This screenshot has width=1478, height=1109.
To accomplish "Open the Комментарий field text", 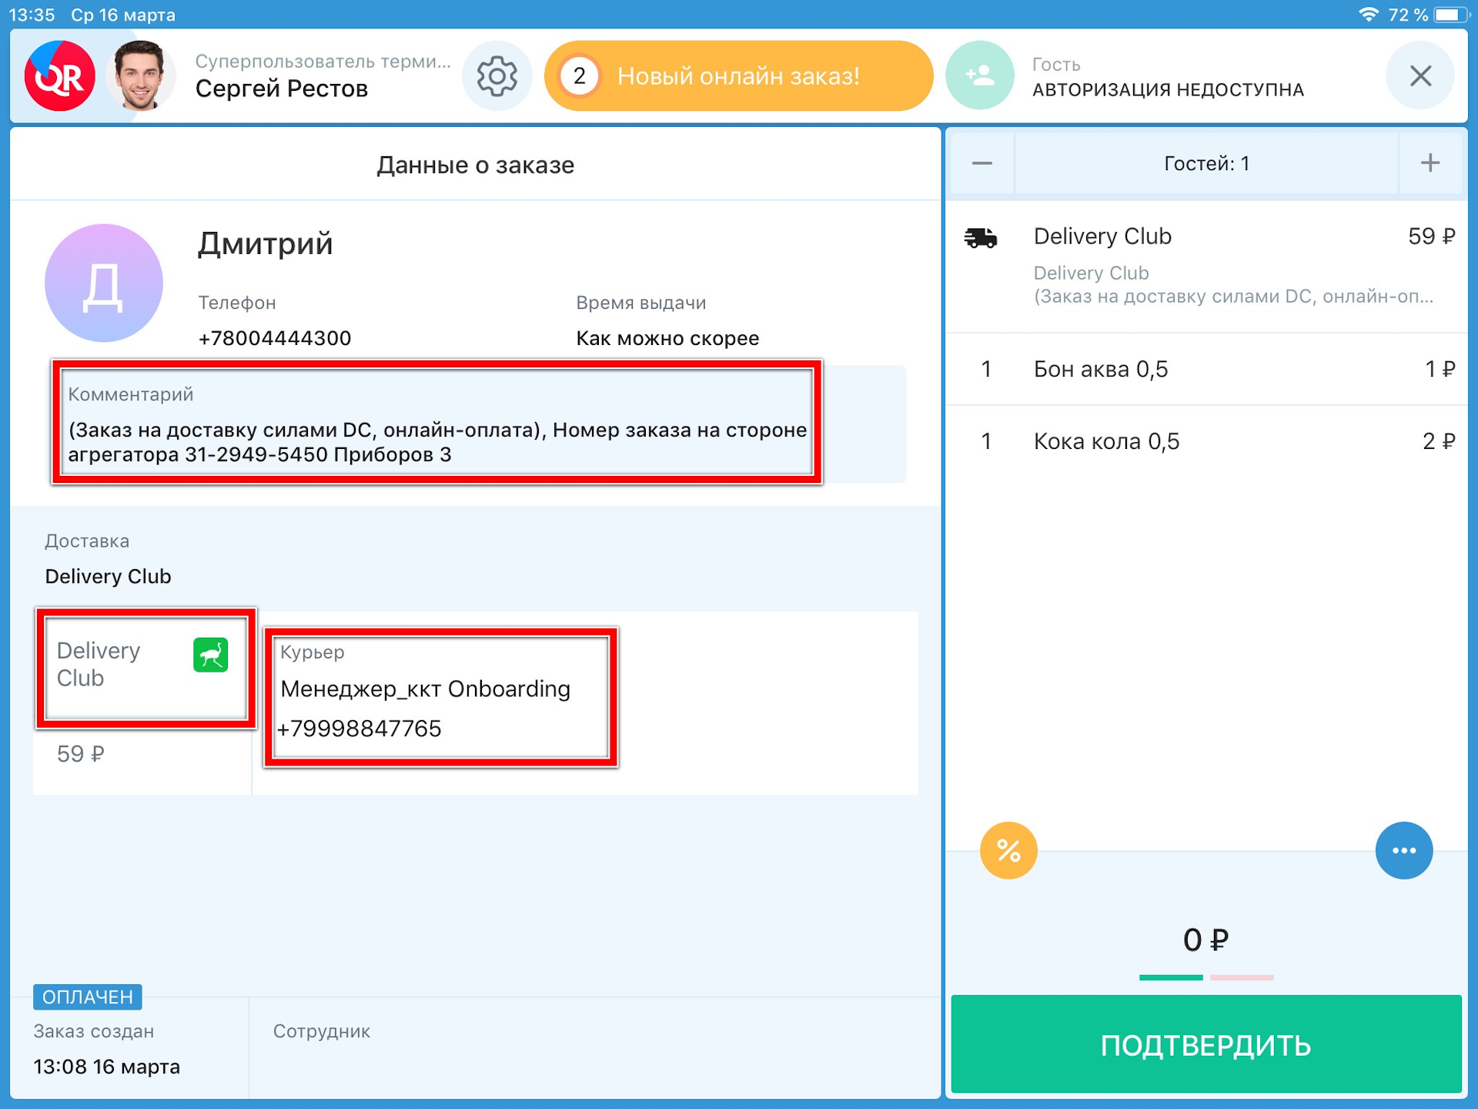I will point(436,442).
